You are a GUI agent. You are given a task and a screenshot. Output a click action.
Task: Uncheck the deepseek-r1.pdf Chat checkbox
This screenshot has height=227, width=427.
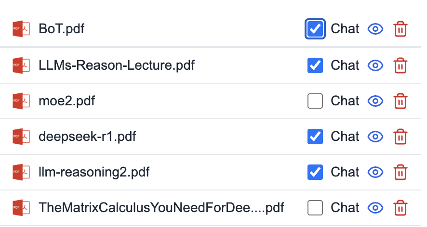tap(315, 137)
